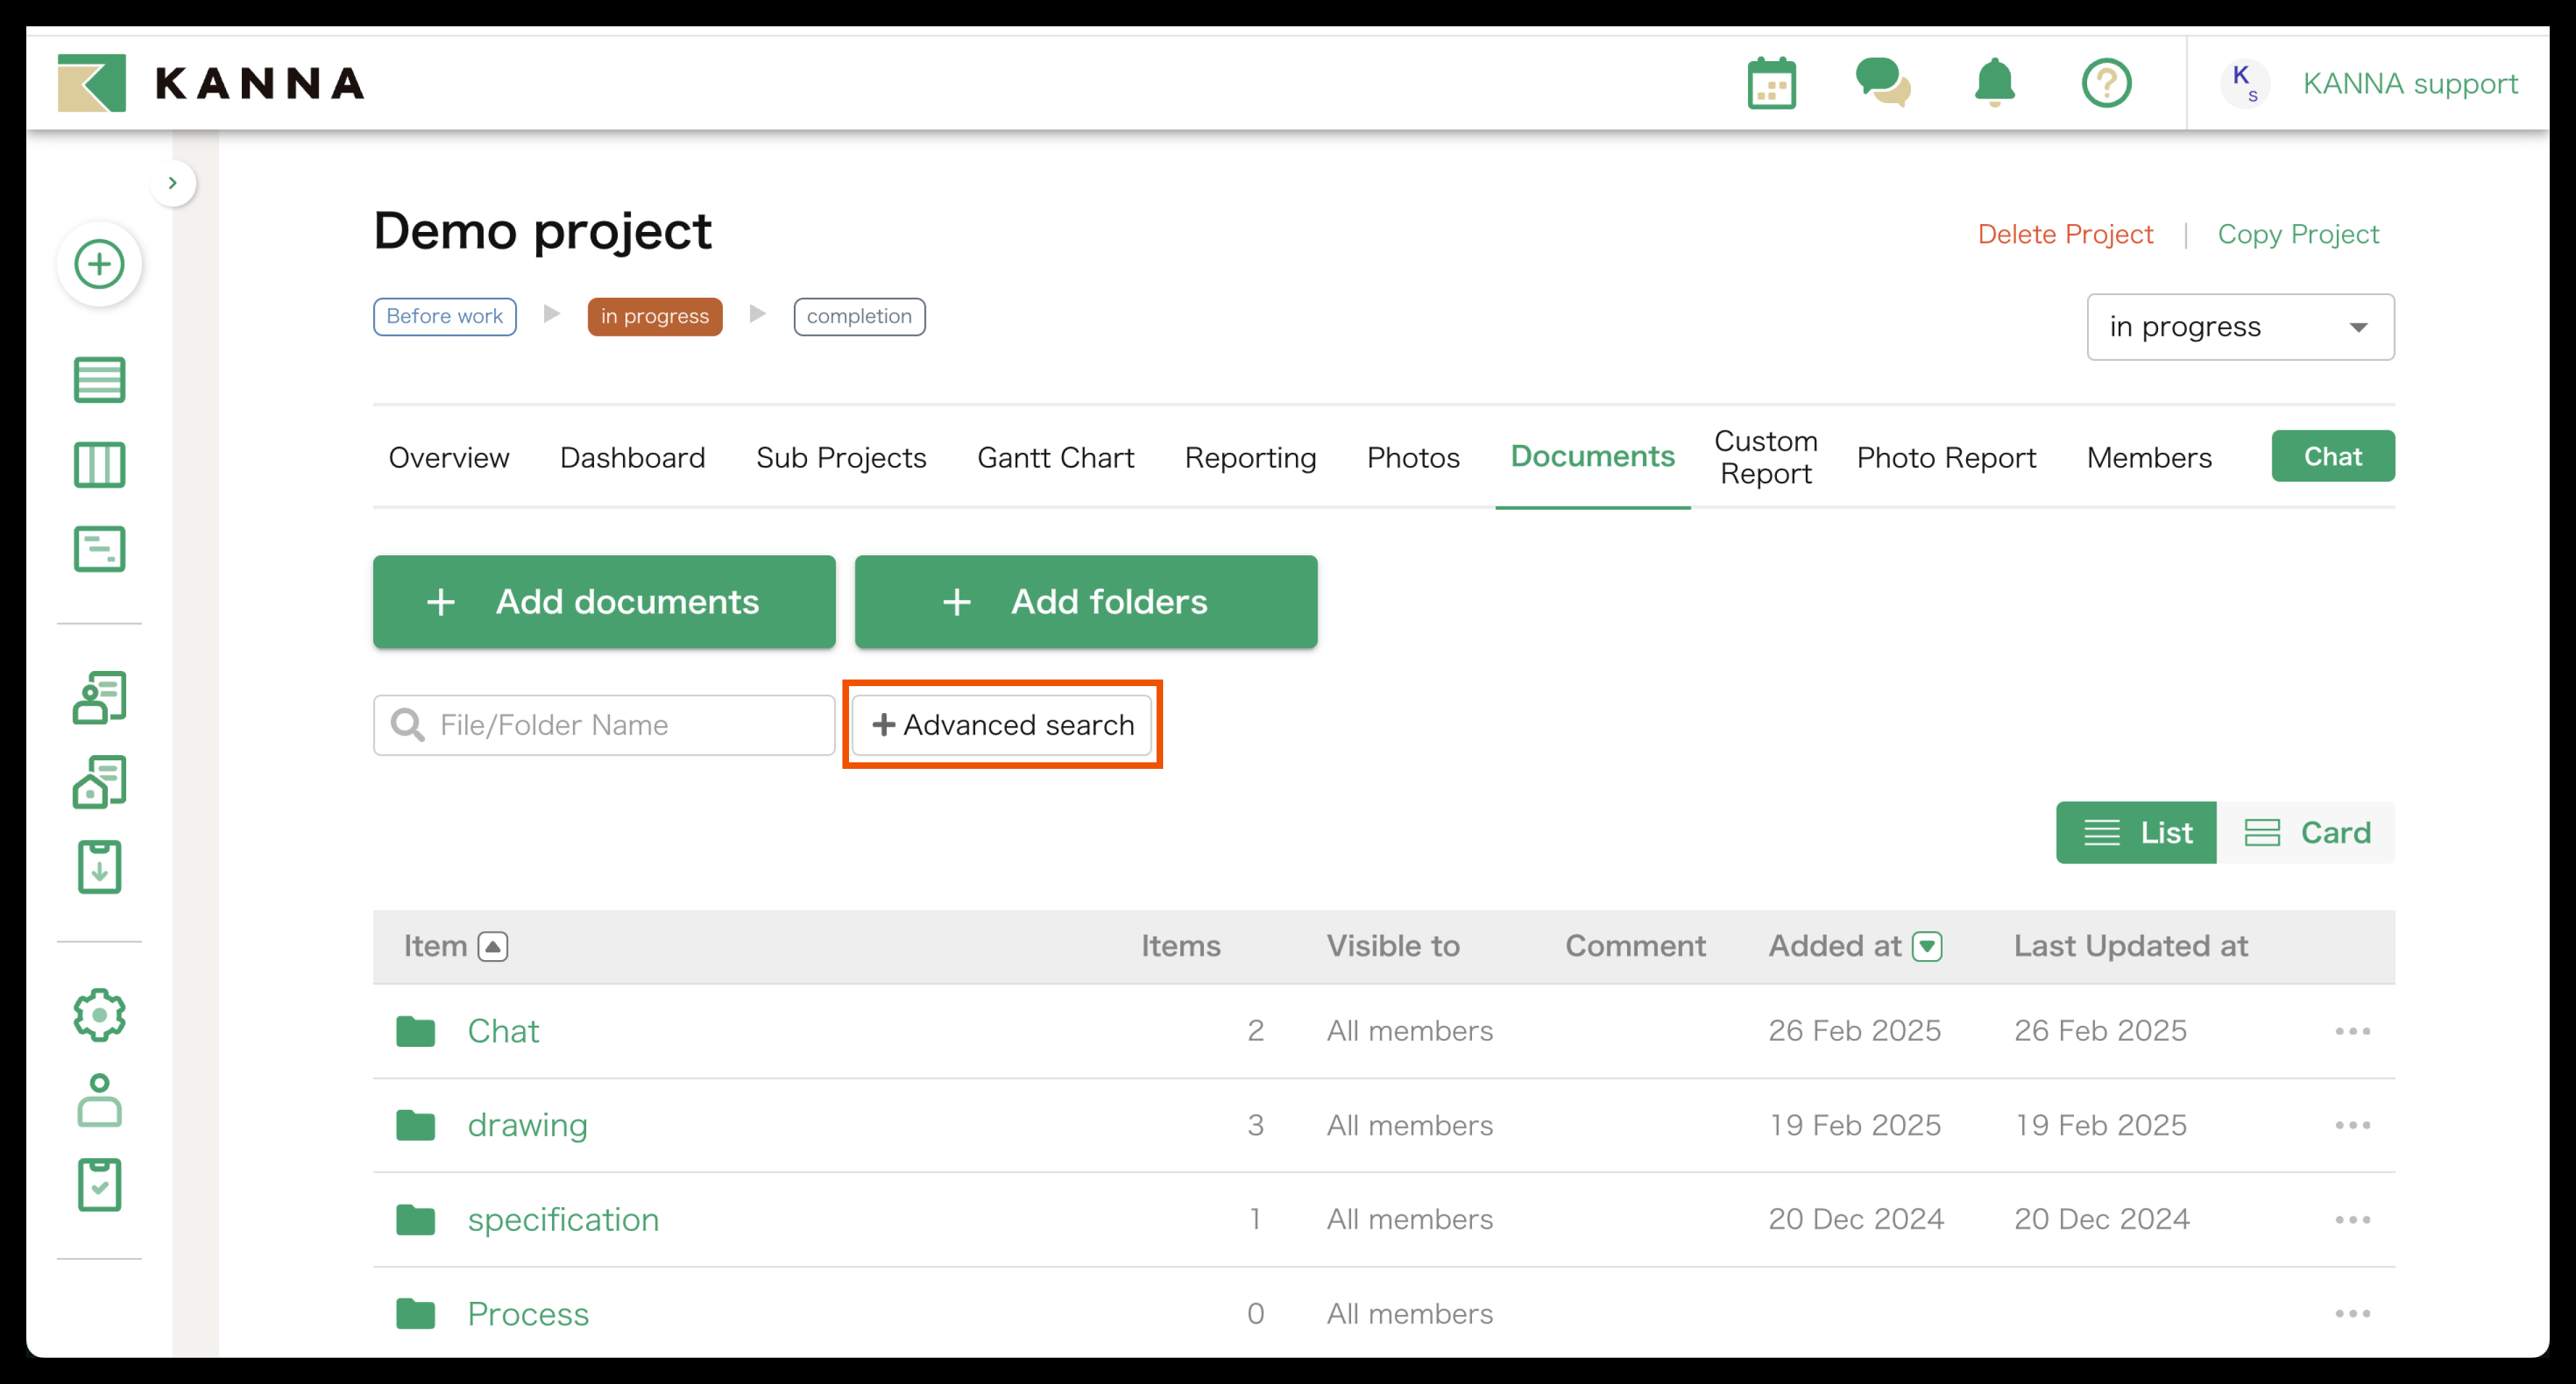
Task: Switch to Card view
Action: coord(2306,832)
